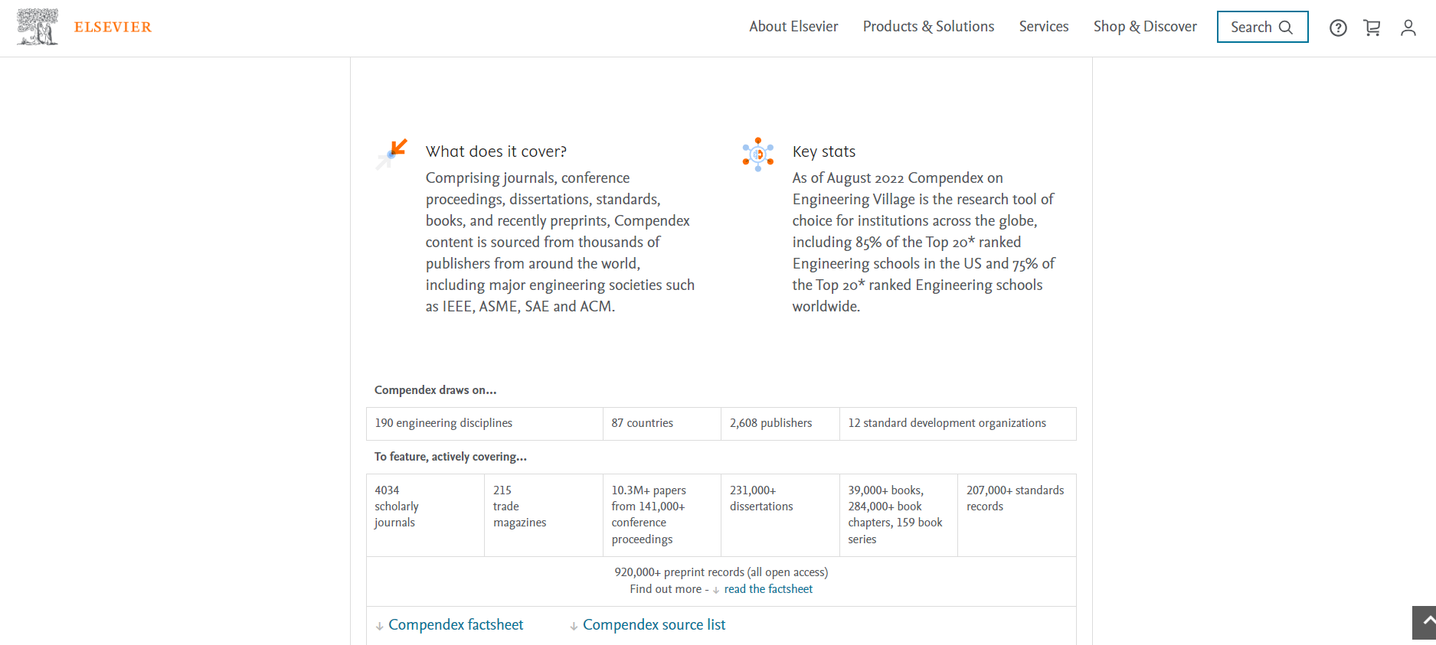Viewport: 1436px width, 645px height.
Task: Click the arrow beside Compendex source list
Action: point(574,626)
